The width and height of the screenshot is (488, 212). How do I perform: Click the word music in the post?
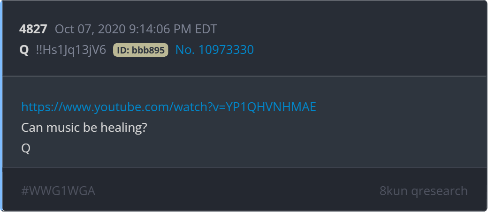click(60, 128)
